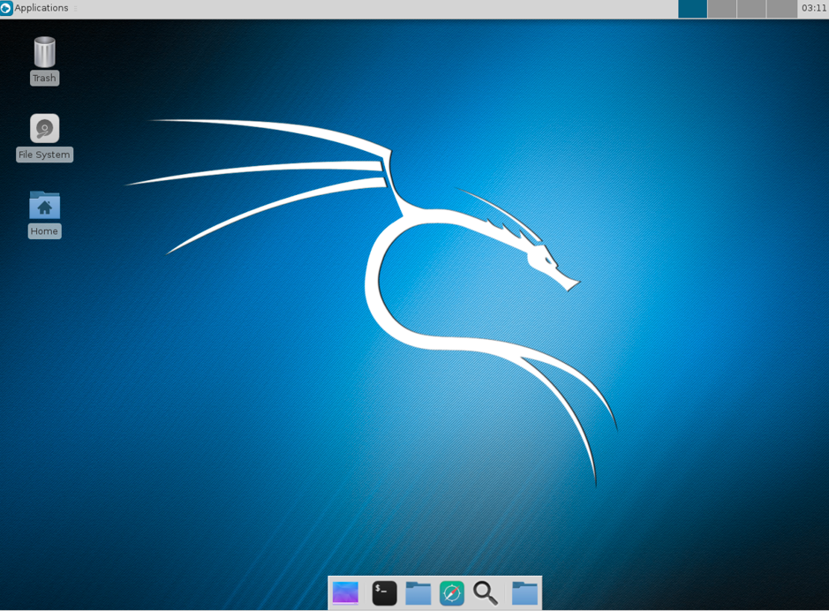The image size is (829, 611).
Task: Click the Home text label
Action: click(x=44, y=231)
